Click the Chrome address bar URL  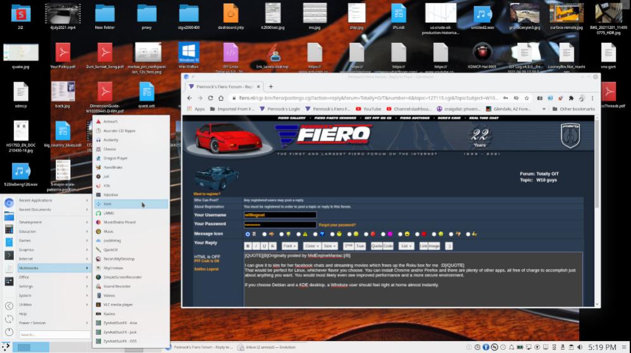[x=368, y=98]
